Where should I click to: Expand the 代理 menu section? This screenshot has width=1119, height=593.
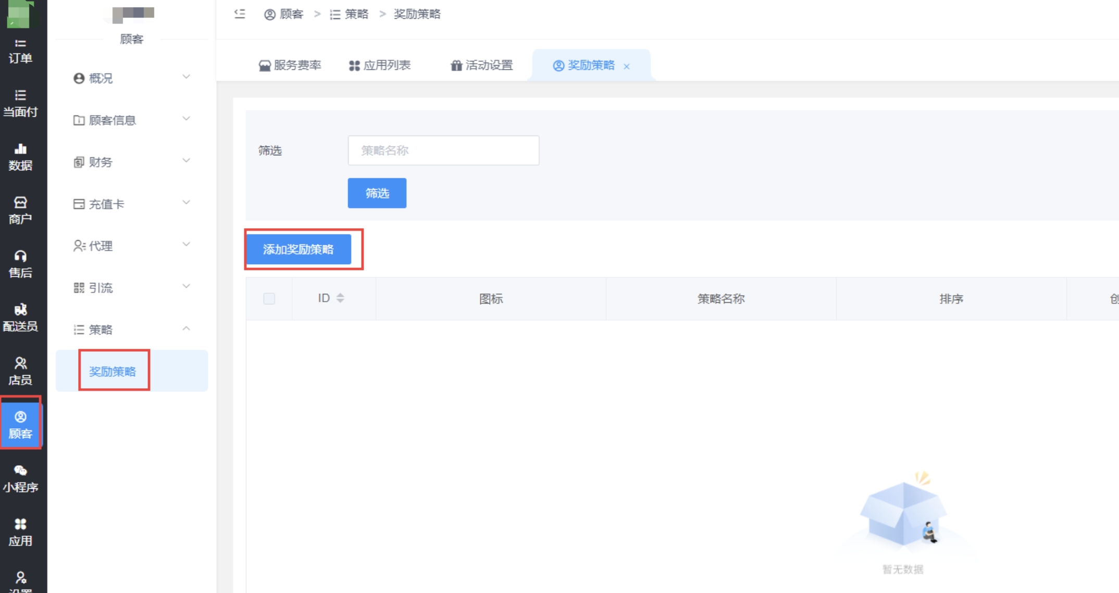[x=131, y=246]
